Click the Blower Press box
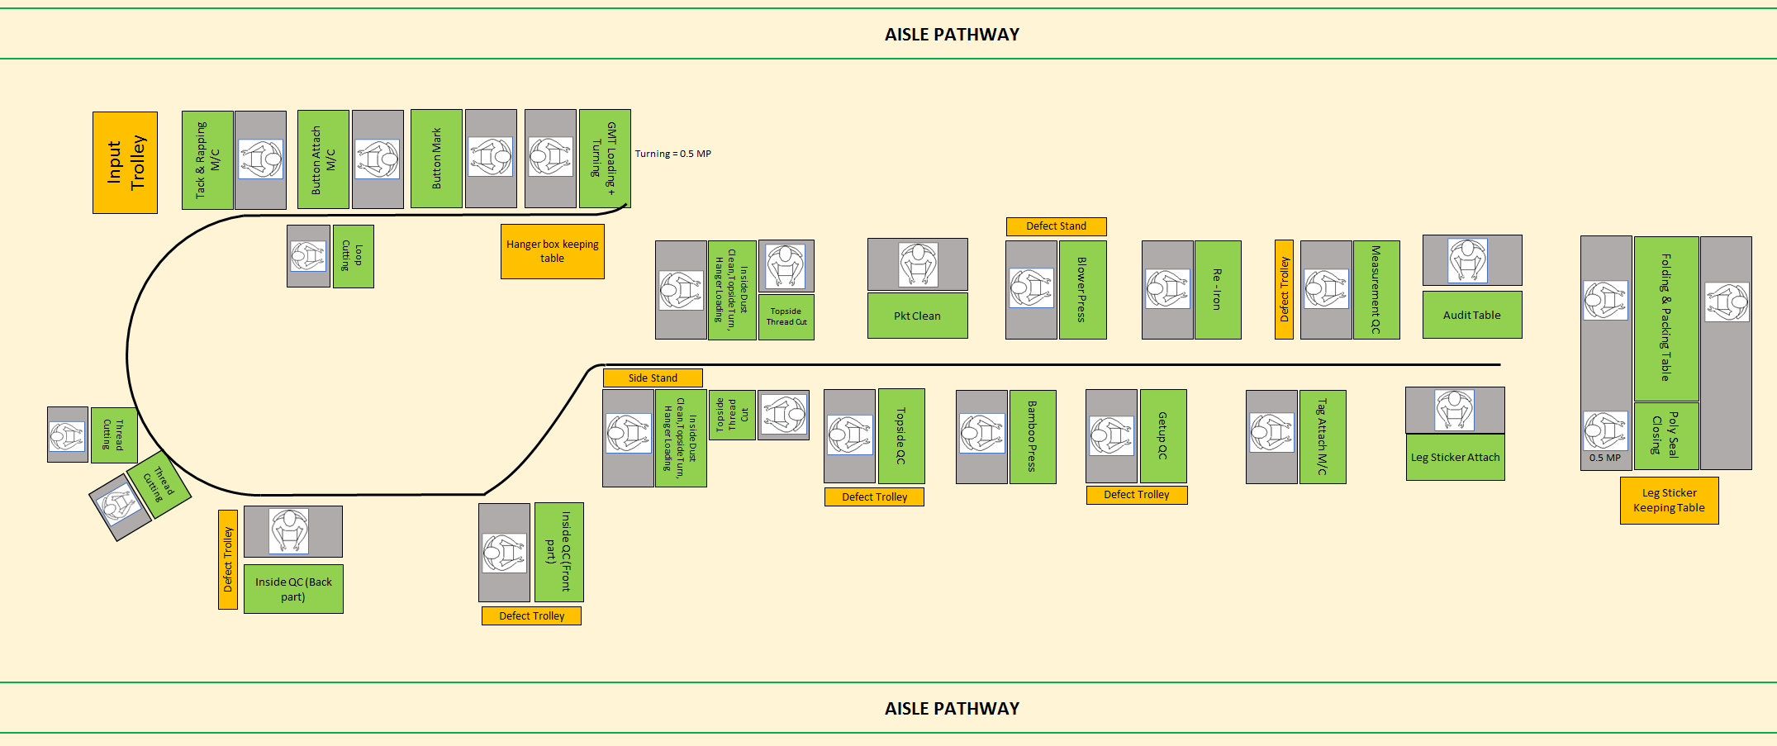Screen dimensions: 1777x746 click(1082, 290)
